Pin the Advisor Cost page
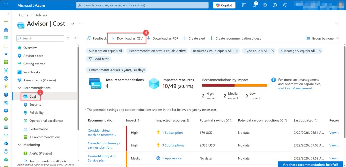 point(73,24)
